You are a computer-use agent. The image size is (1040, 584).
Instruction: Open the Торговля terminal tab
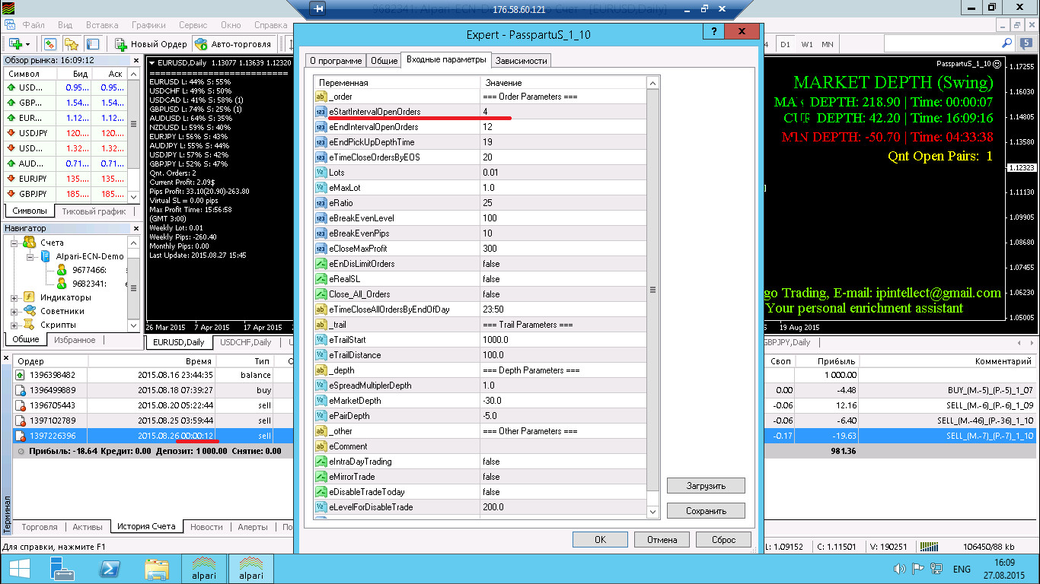(40, 526)
